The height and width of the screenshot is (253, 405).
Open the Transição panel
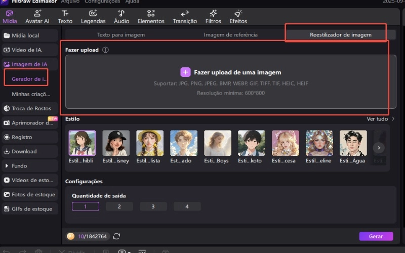click(185, 16)
